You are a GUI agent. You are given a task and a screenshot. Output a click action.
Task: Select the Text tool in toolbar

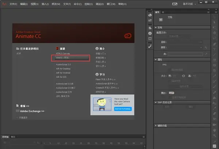tap(215, 49)
